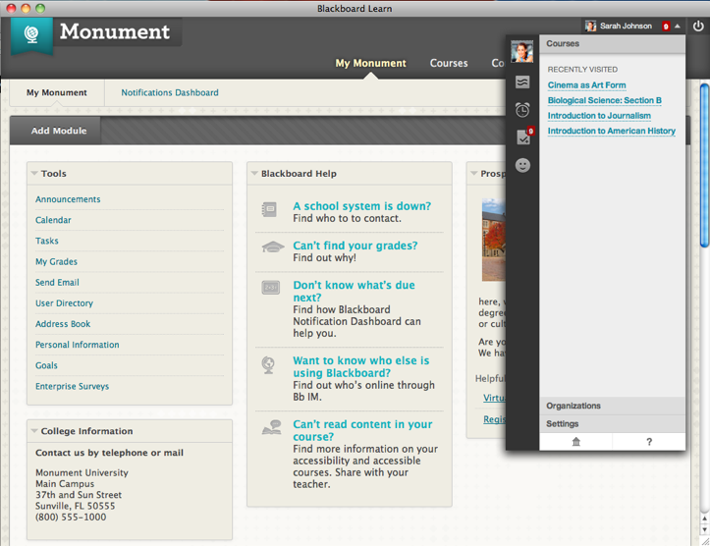Open 'Want to know who else is using Blackboard?'
This screenshot has width=710, height=546.
point(360,366)
